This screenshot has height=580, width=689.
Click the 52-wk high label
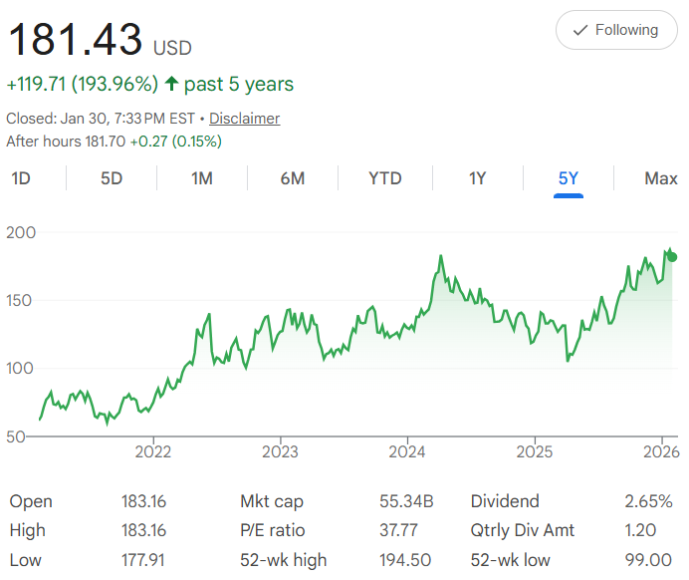pos(282,559)
